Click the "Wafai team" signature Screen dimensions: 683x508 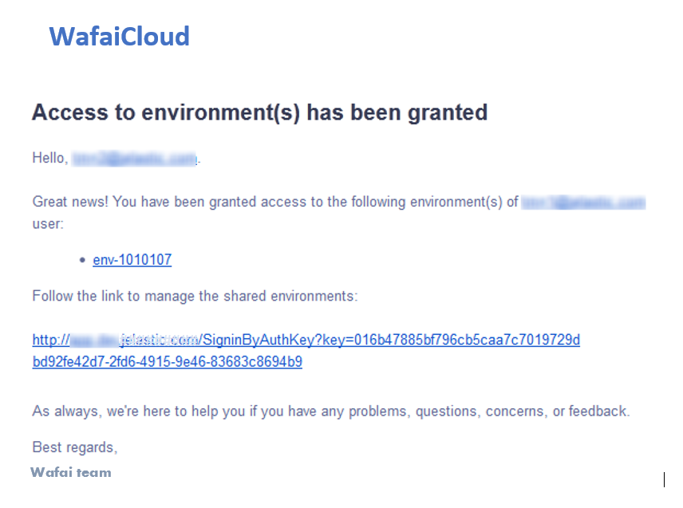(x=71, y=472)
